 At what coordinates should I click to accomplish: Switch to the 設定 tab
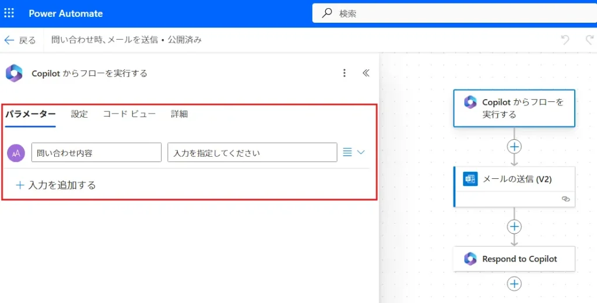(x=79, y=114)
